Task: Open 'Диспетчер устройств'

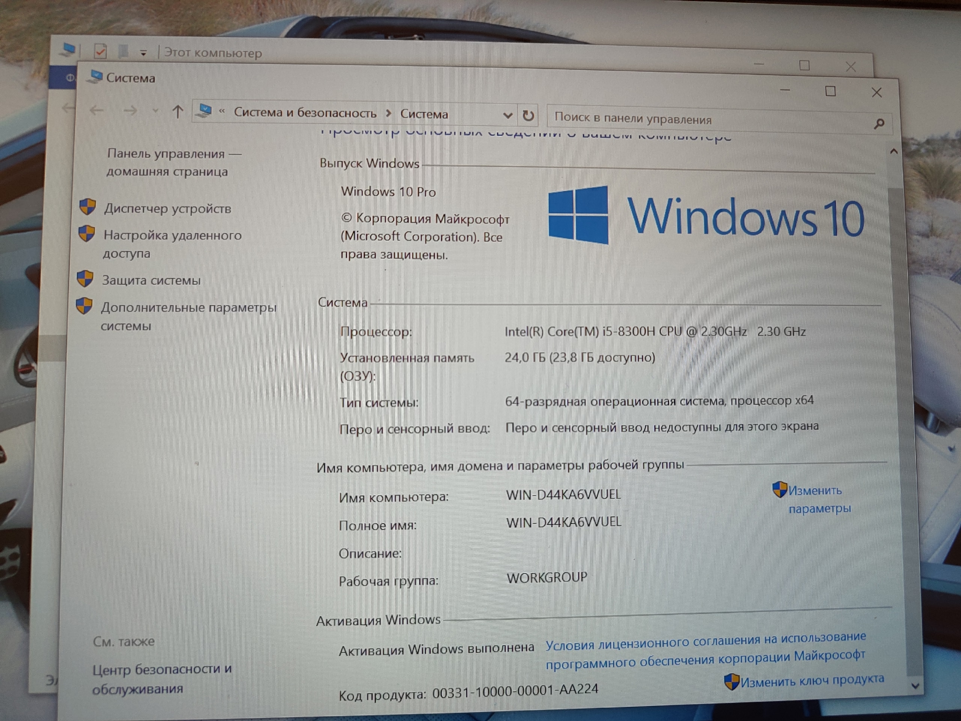Action: pyautogui.click(x=167, y=209)
